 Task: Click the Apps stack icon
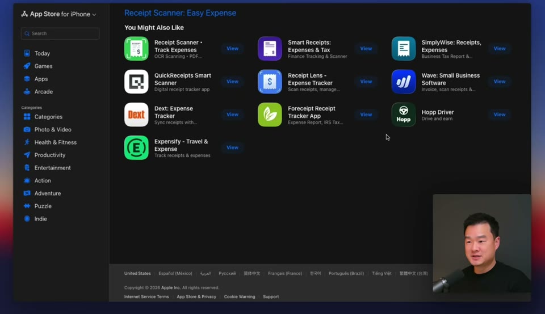pyautogui.click(x=27, y=79)
